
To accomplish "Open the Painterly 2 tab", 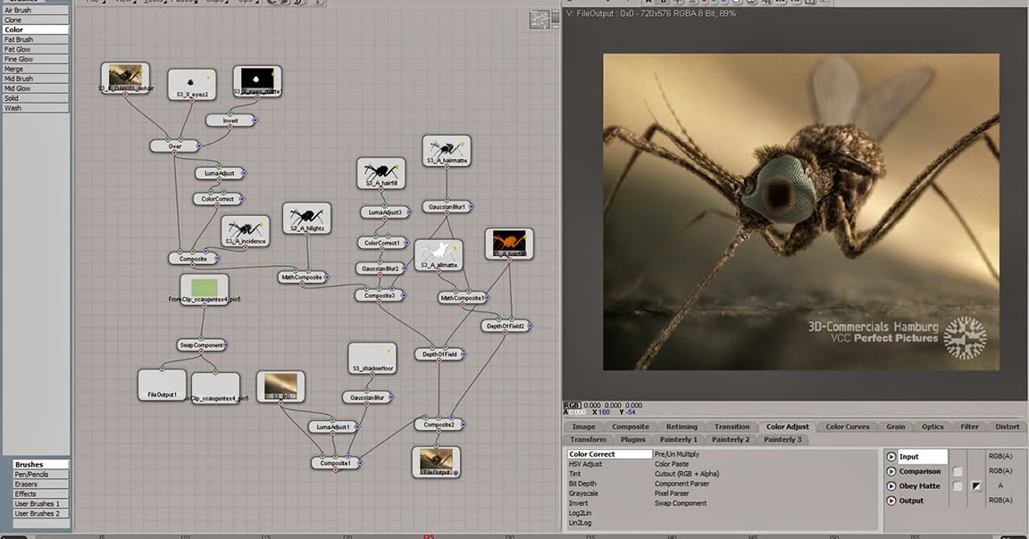I will tap(731, 439).
